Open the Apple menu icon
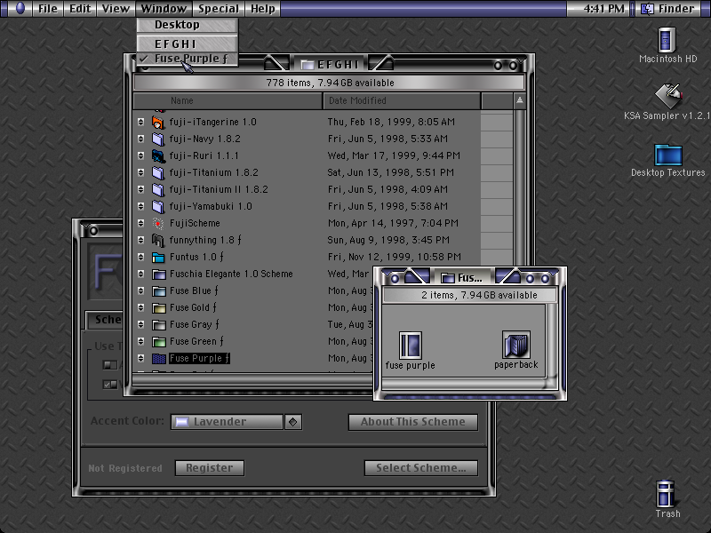This screenshot has height=533, width=711. click(x=20, y=8)
